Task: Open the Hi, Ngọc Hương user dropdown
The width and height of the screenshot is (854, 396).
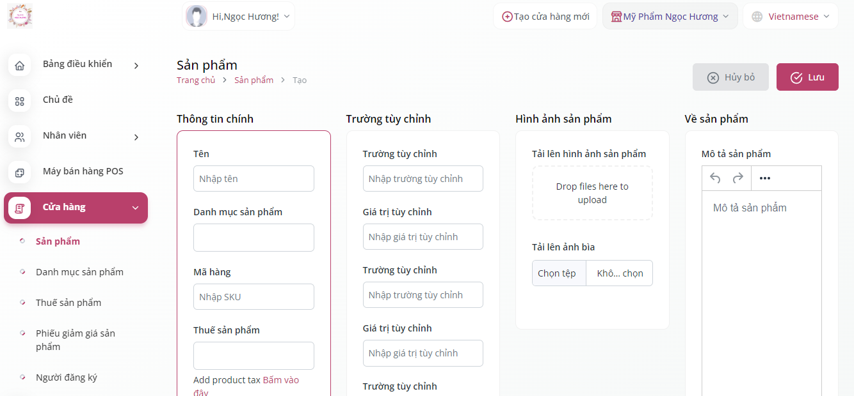Action: 239,16
